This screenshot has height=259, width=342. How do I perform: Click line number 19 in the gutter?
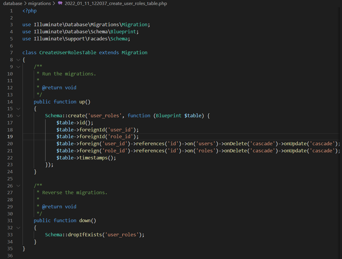click(x=10, y=137)
